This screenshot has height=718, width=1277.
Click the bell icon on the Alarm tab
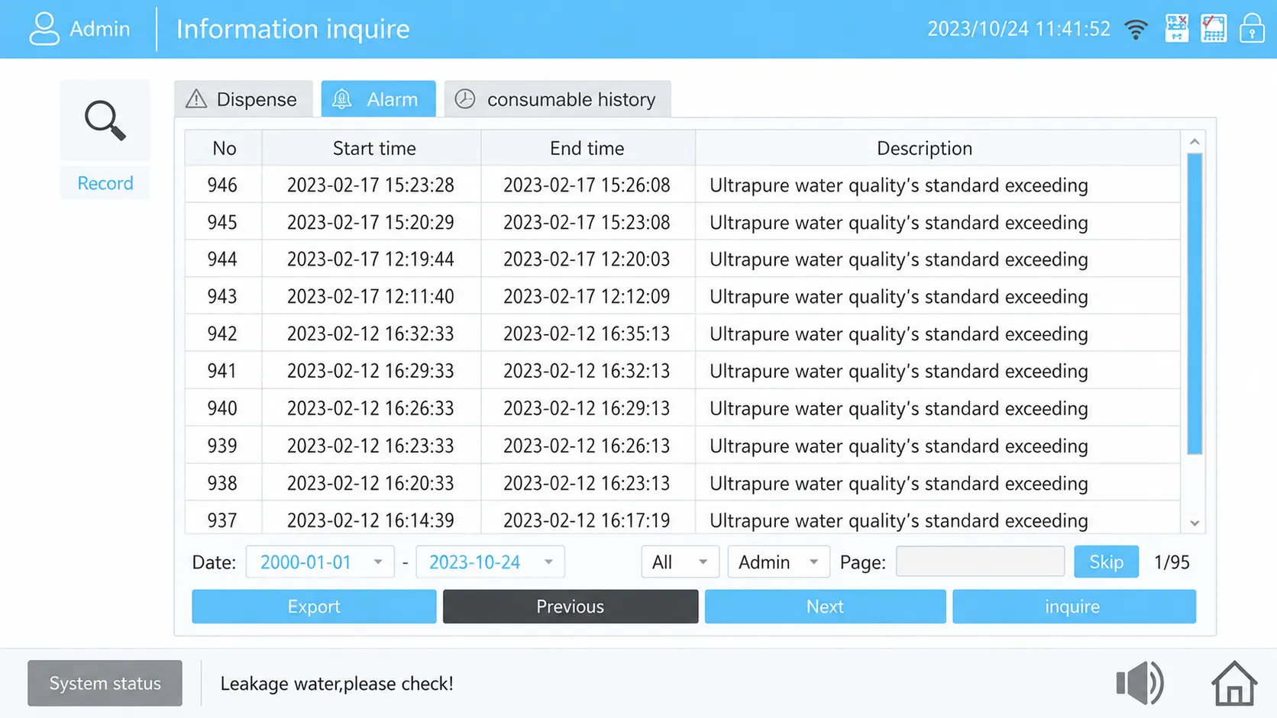pos(342,99)
